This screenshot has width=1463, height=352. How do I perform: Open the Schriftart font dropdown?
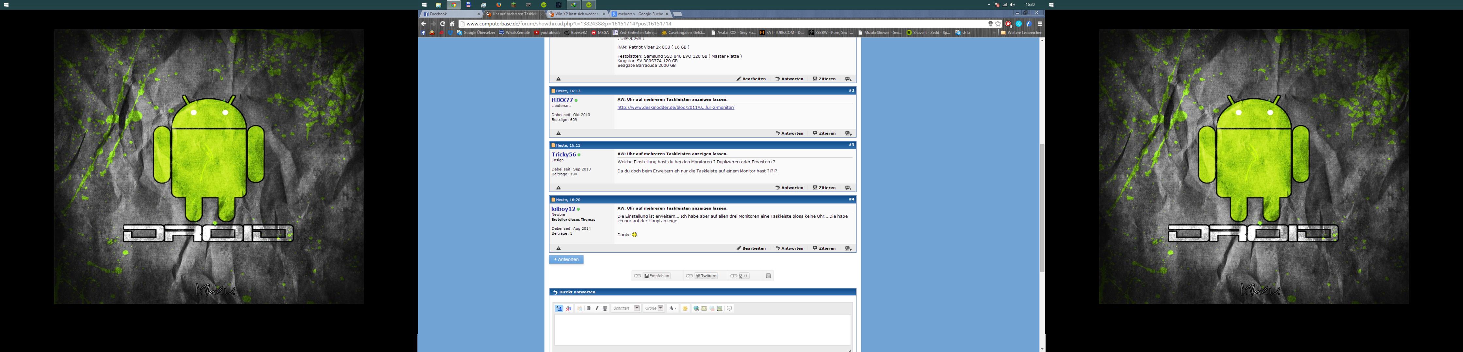click(x=637, y=308)
